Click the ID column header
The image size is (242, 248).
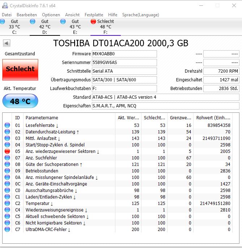tap(18, 118)
